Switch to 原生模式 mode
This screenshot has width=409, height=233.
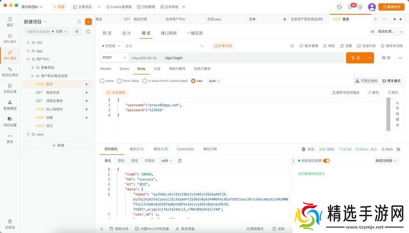[391, 81]
